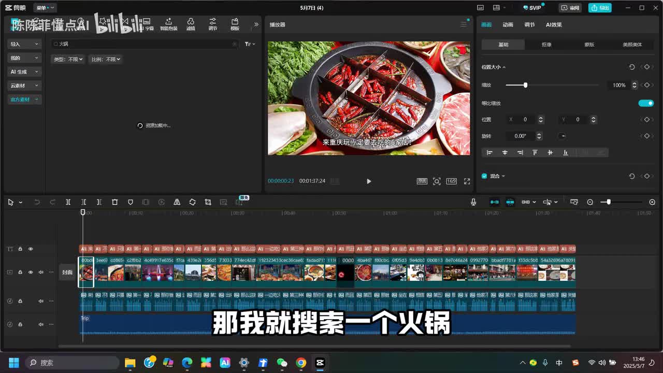Open the 滤镜 filters panel
The height and width of the screenshot is (373, 663).
pos(191,24)
